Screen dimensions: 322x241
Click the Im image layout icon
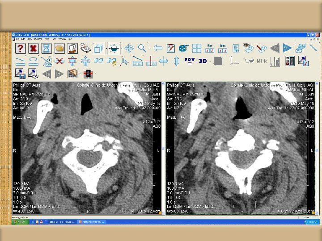pyautogui.click(x=223, y=48)
